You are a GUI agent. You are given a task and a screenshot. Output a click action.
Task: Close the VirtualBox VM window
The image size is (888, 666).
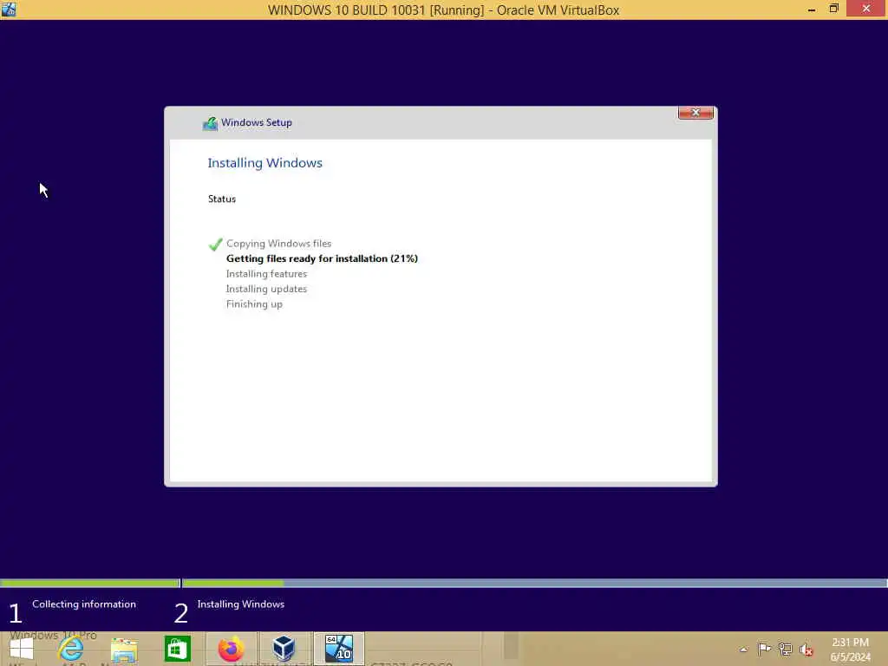866,9
